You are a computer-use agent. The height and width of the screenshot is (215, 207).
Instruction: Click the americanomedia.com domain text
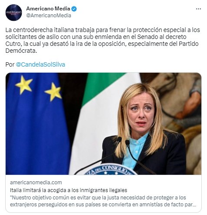(x=36, y=183)
